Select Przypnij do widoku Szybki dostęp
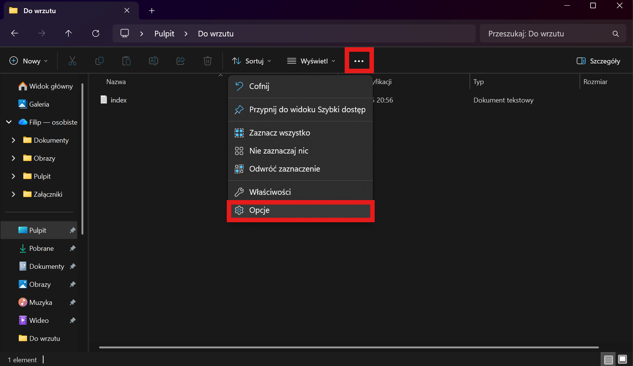The image size is (633, 366). tap(300, 110)
